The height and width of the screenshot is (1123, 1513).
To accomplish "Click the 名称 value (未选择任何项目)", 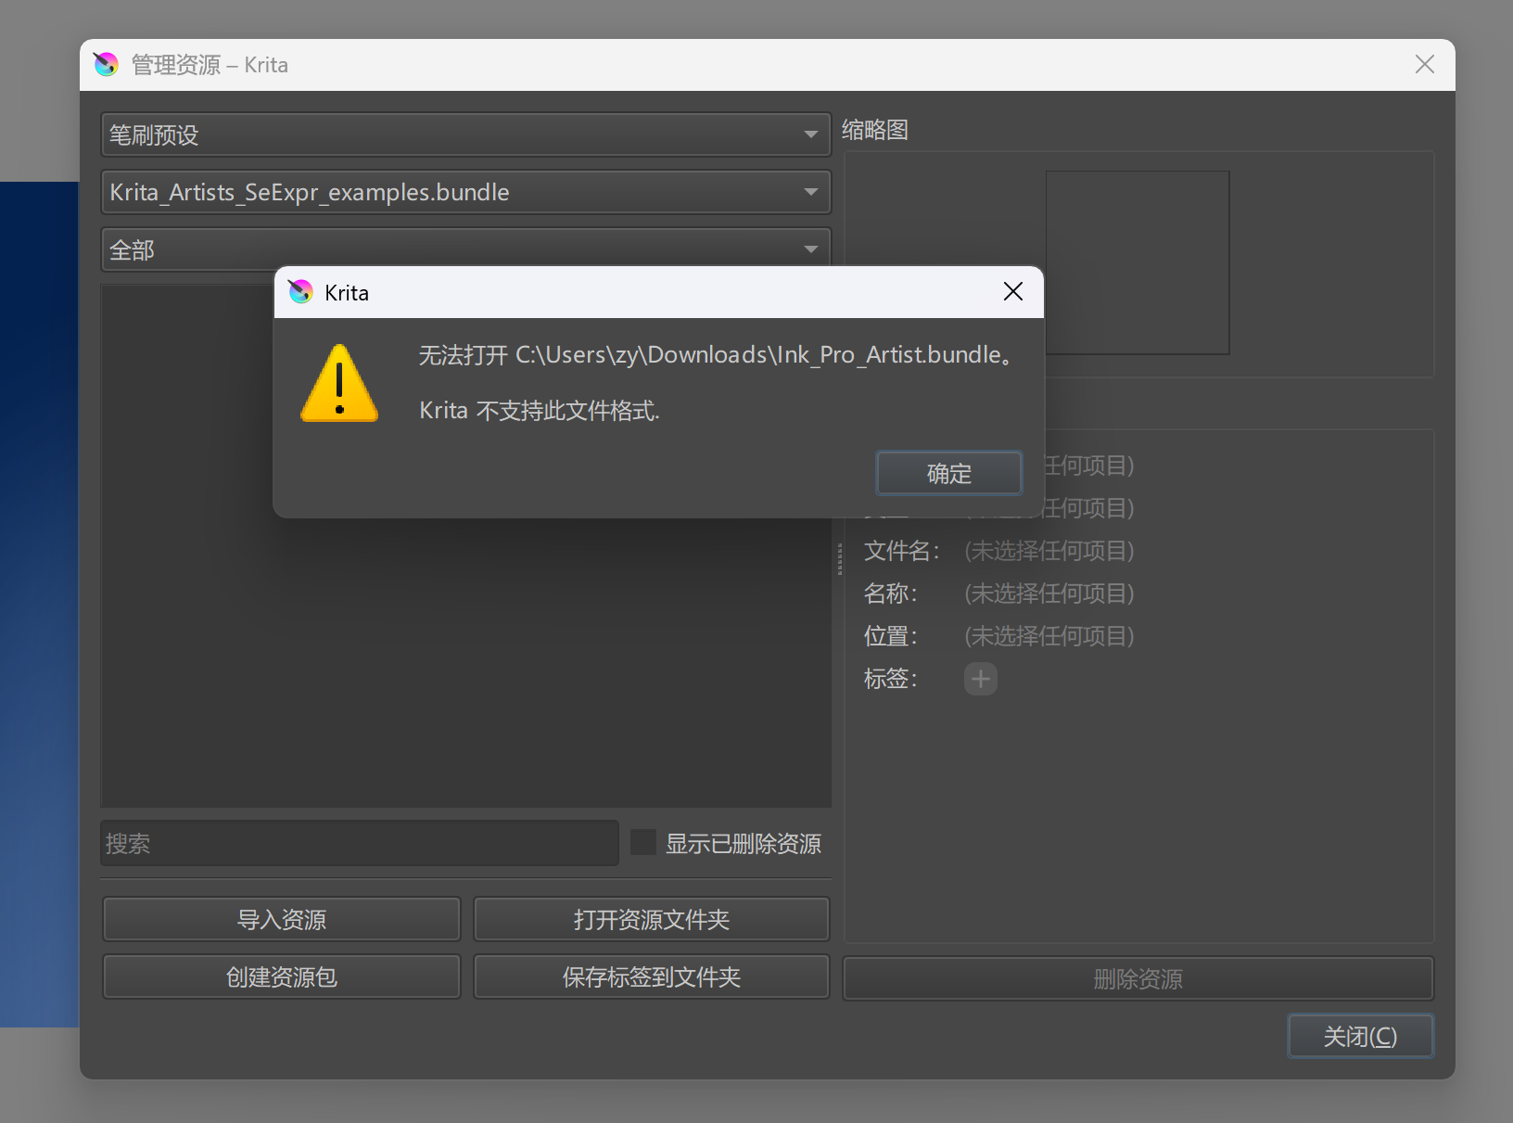I will (1049, 593).
